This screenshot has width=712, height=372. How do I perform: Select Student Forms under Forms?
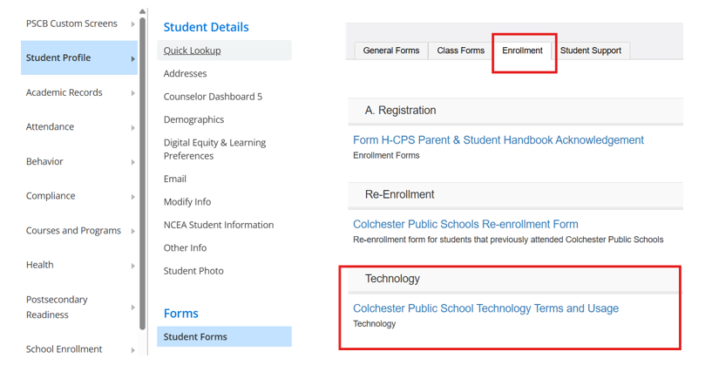(x=224, y=336)
